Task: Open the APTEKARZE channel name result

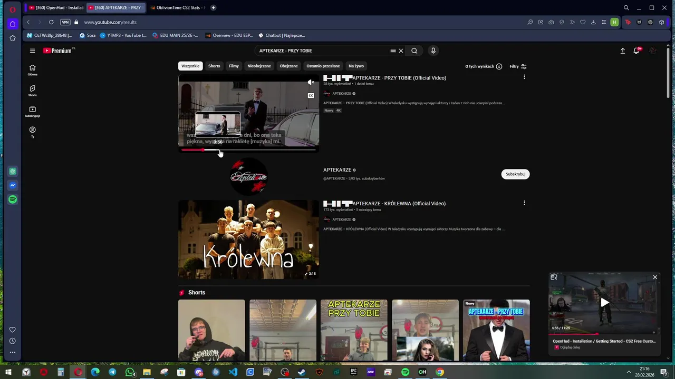Action: pos(337,170)
